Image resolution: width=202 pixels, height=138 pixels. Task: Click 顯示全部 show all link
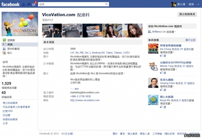click(190, 40)
